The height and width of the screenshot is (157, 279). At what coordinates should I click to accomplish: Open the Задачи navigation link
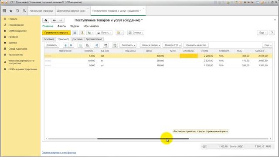(75, 26)
